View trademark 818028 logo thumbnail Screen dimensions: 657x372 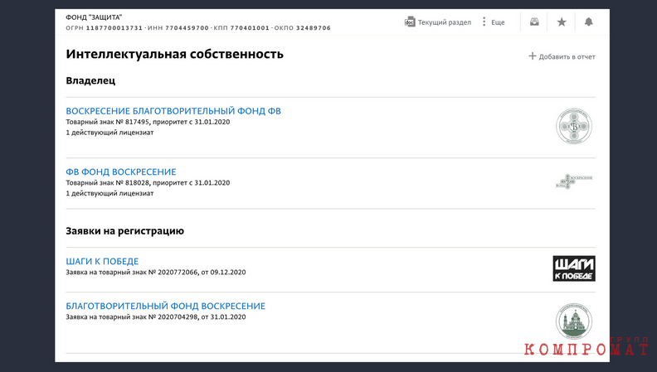click(x=574, y=181)
